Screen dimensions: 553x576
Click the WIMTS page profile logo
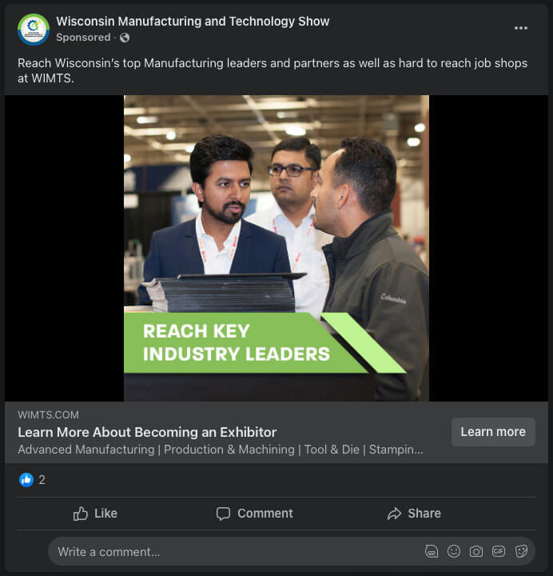(x=34, y=29)
